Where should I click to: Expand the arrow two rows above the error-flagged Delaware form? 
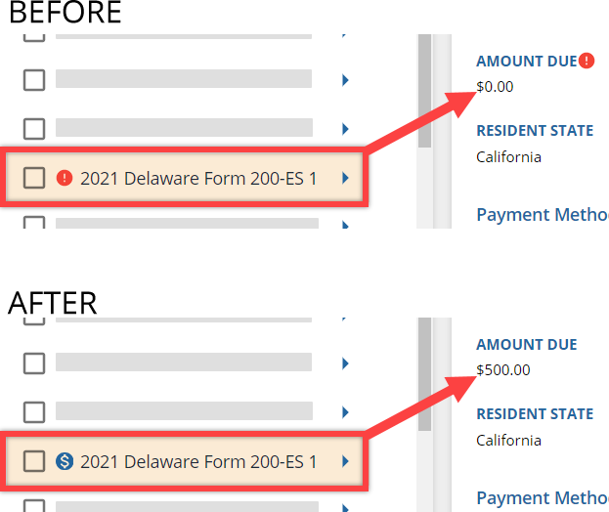[x=345, y=80]
